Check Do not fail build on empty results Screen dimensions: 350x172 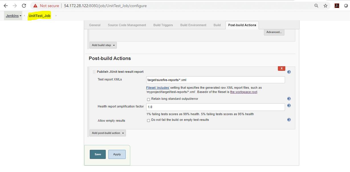click(x=148, y=120)
